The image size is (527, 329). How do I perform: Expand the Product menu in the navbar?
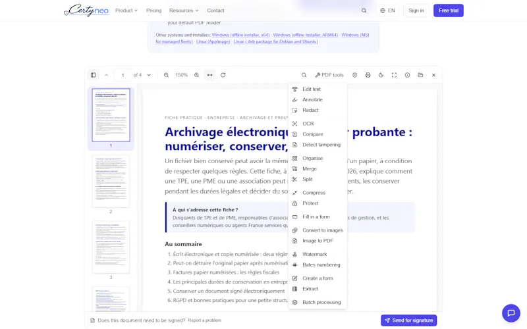[126, 11]
